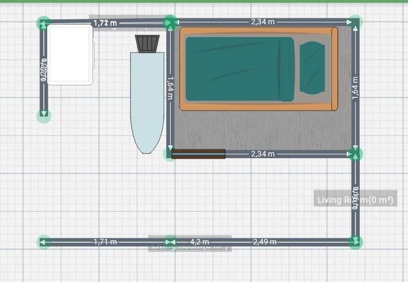408x282 pixels.
Task: Select the dark trash bin object
Action: click(147, 43)
